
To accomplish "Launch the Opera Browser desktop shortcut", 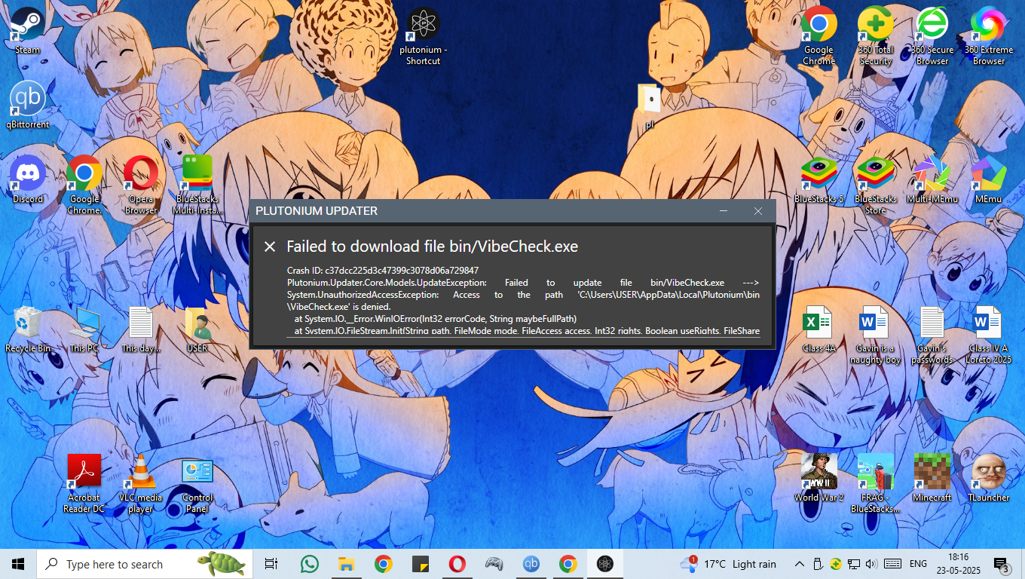I will 141,185.
